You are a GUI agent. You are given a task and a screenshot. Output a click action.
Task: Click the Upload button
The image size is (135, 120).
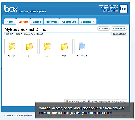103,28
